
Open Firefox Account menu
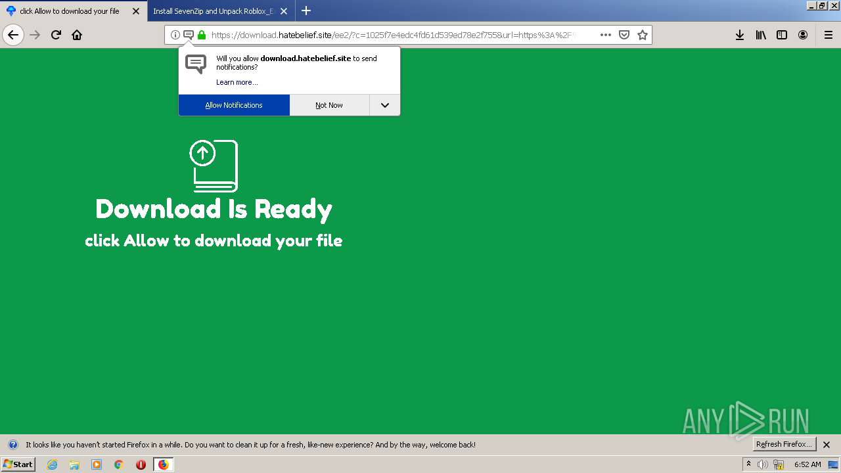(803, 35)
